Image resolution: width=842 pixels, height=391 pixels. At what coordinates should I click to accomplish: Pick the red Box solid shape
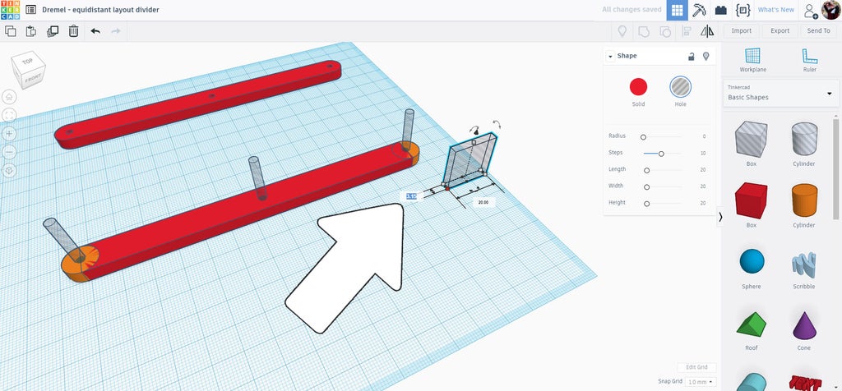(751, 205)
